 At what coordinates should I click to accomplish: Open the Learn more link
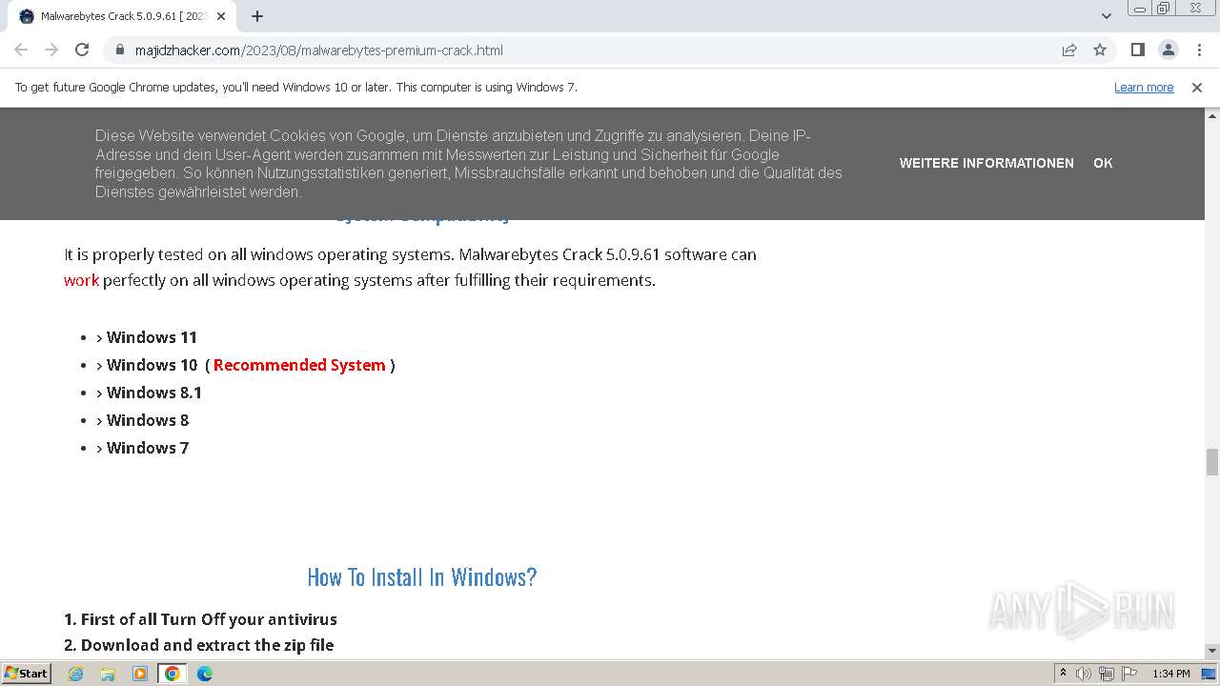[1144, 87]
